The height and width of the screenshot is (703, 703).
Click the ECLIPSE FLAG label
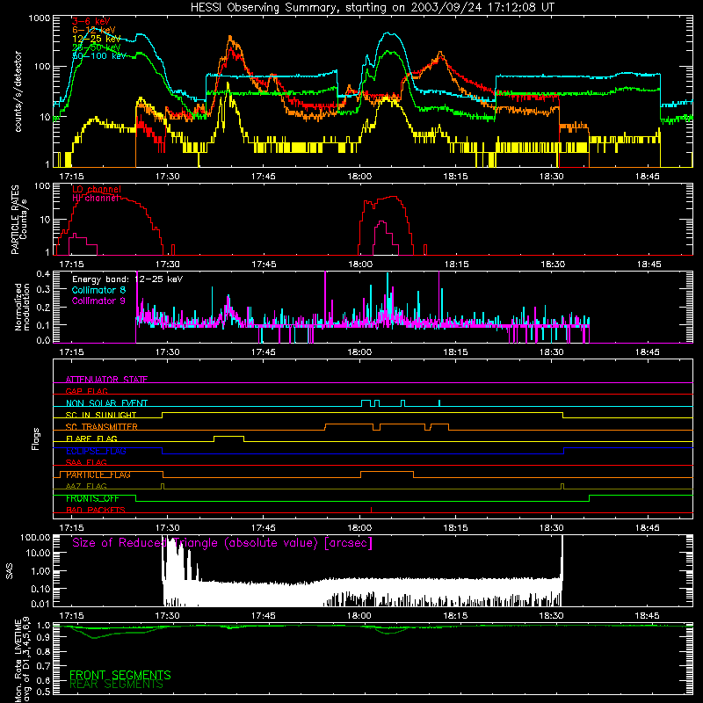point(96,451)
